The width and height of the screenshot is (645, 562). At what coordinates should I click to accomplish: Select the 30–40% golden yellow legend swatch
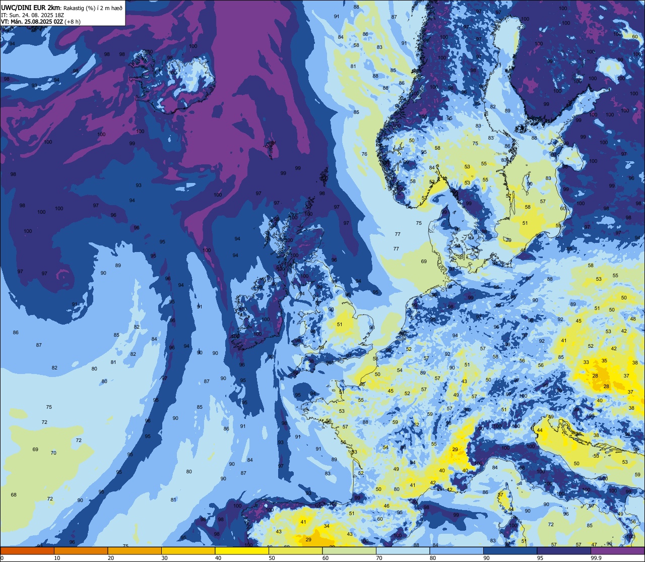click(x=188, y=550)
